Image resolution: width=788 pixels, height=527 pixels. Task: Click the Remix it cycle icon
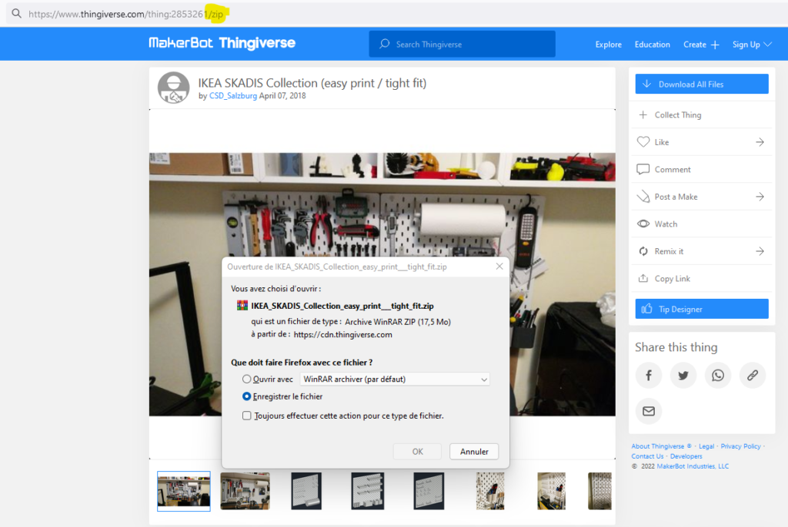[x=643, y=251]
